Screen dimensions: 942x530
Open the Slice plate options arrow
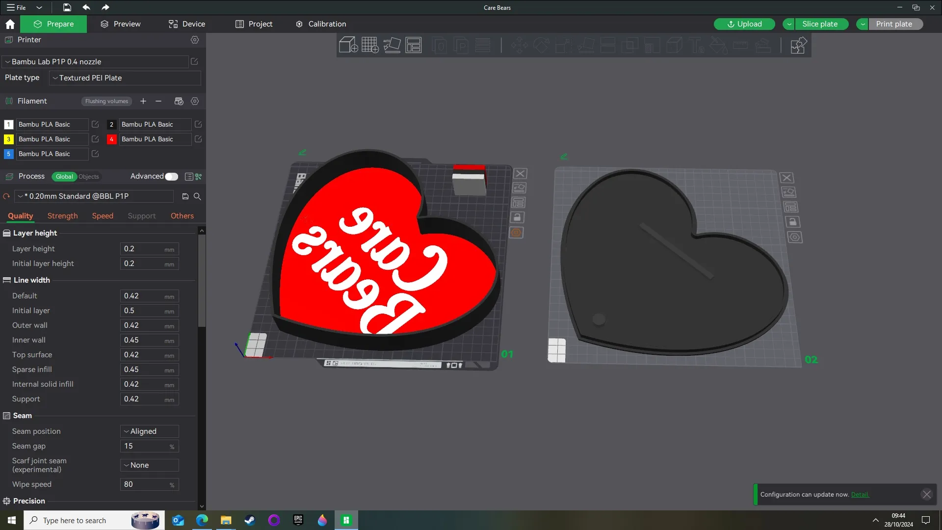tap(789, 24)
